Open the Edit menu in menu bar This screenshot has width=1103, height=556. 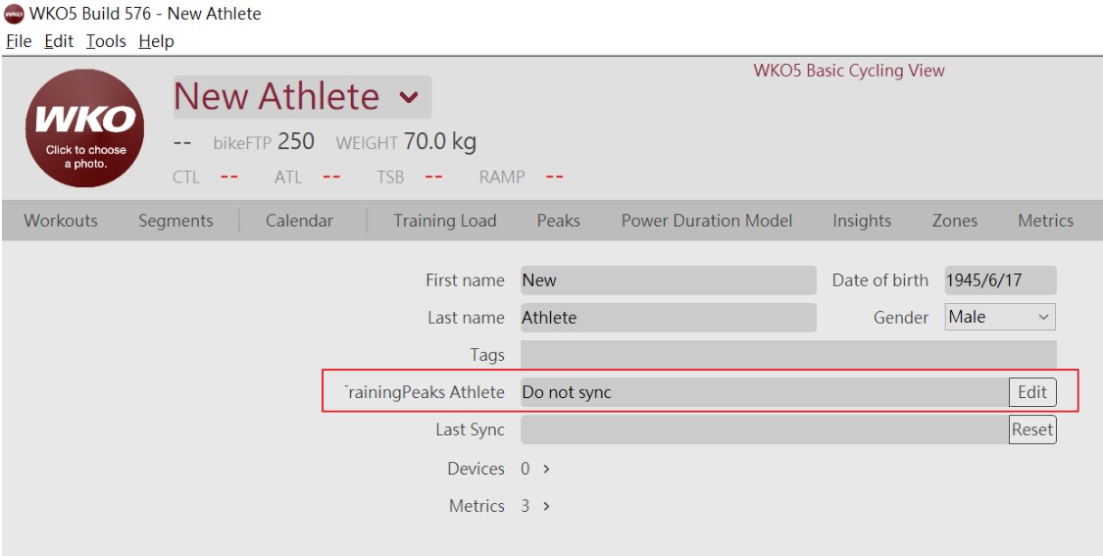click(x=59, y=41)
